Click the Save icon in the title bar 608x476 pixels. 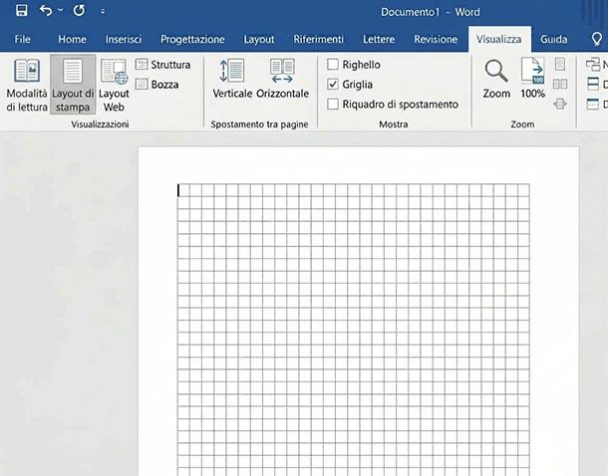pyautogui.click(x=22, y=11)
